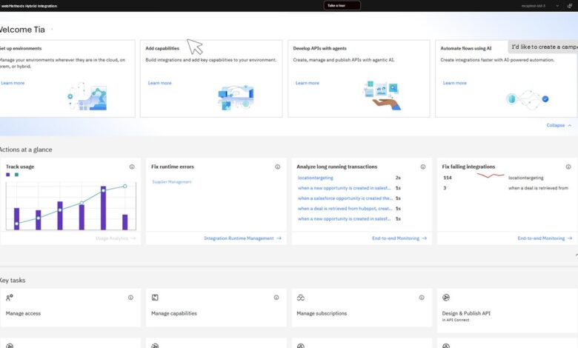This screenshot has height=348, width=578.
Task: Open Learn more under Develop APIs with agents
Action: pos(307,83)
